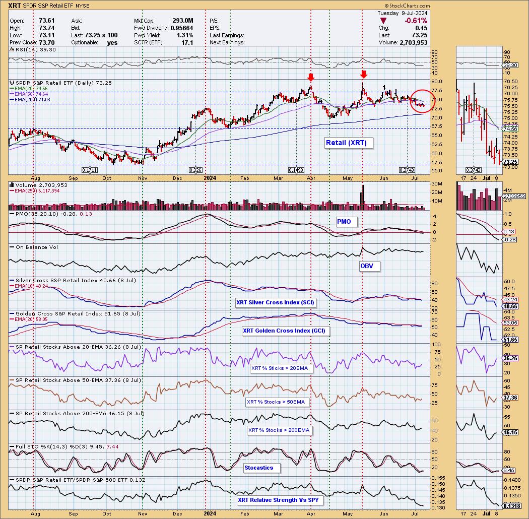Click the Mkt Cap value '293.0M'
Viewport: 529px width, 519px height.
click(182, 21)
